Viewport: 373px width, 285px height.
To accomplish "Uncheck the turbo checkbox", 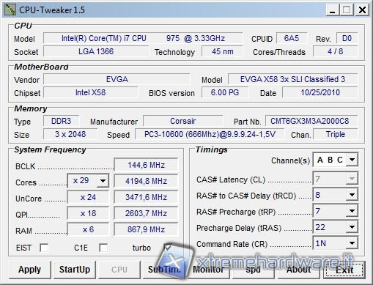I will point(168,248).
